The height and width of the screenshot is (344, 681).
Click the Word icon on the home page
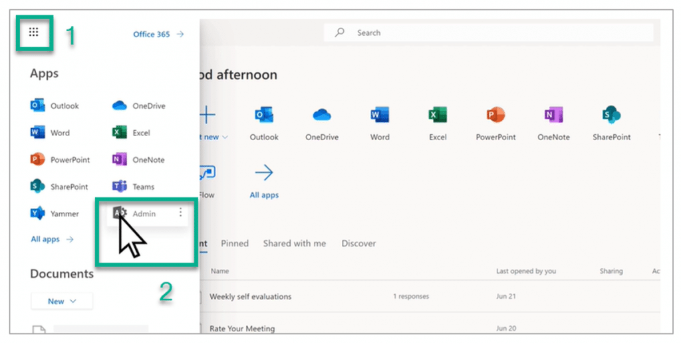point(380,115)
